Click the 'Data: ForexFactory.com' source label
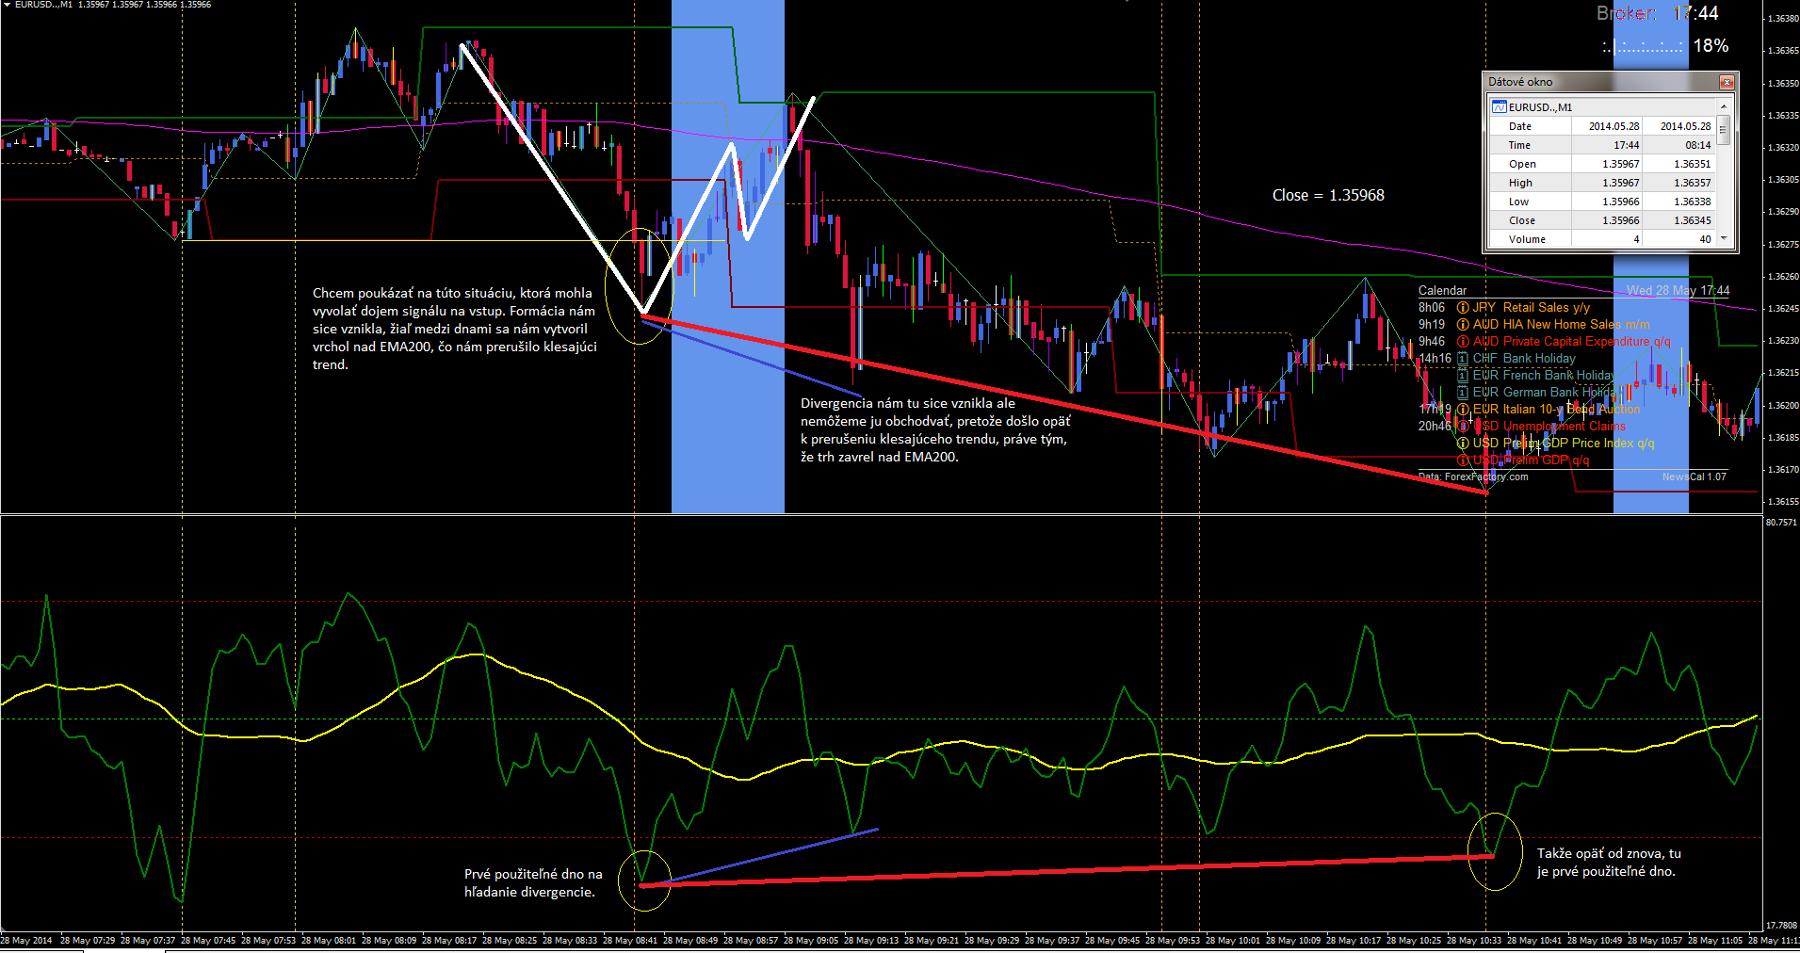The image size is (1800, 953). tap(1473, 476)
